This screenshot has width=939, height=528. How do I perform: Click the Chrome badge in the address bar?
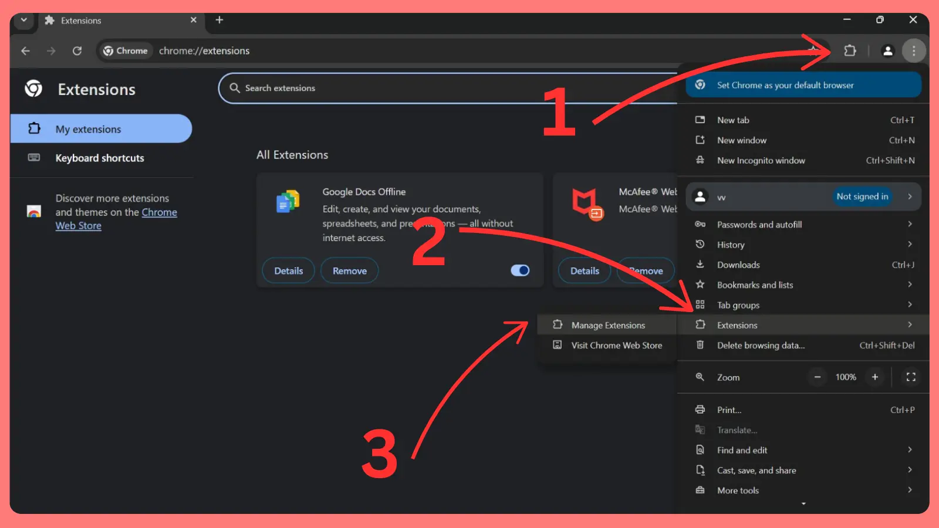[125, 50]
